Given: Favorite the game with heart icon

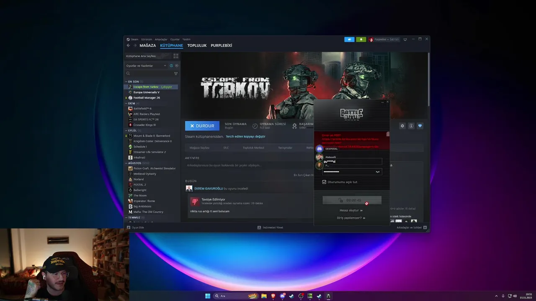Looking at the screenshot, I should (x=420, y=126).
